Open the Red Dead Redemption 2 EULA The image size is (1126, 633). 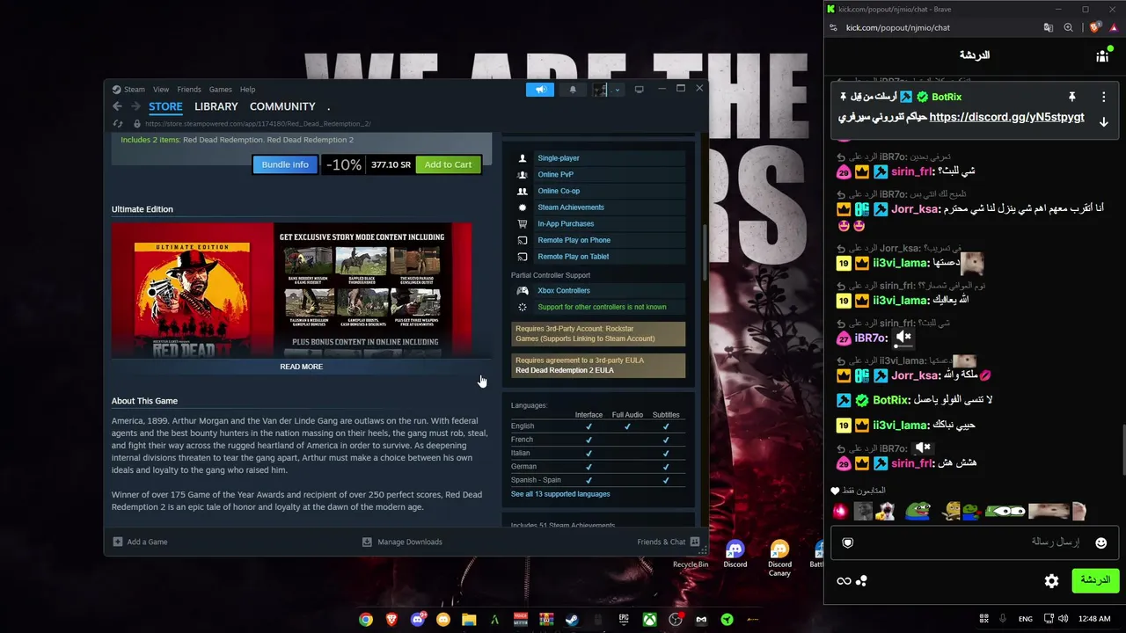pyautogui.click(x=565, y=370)
